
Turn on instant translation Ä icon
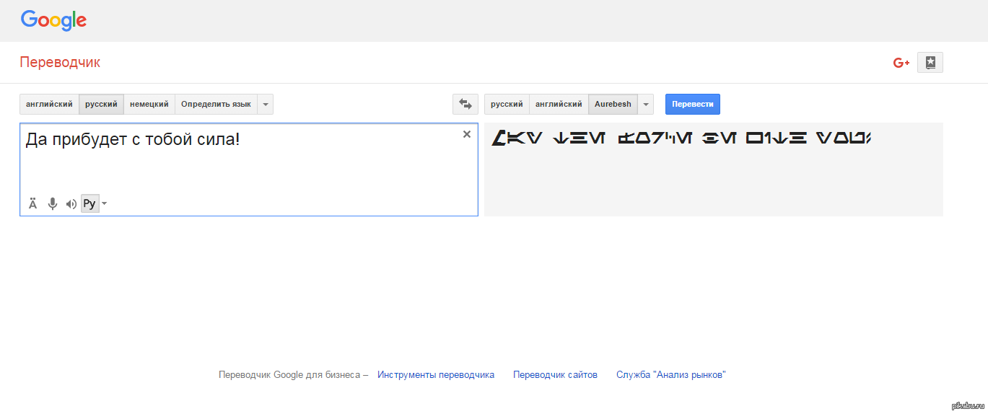(x=33, y=204)
